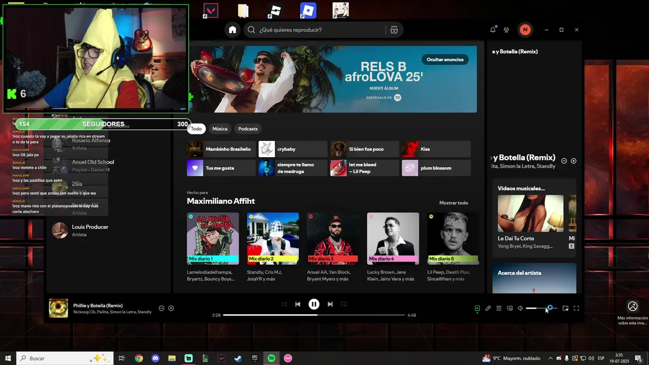
Task: Open the "Si bien fue poco" shortcut
Action: [365, 149]
